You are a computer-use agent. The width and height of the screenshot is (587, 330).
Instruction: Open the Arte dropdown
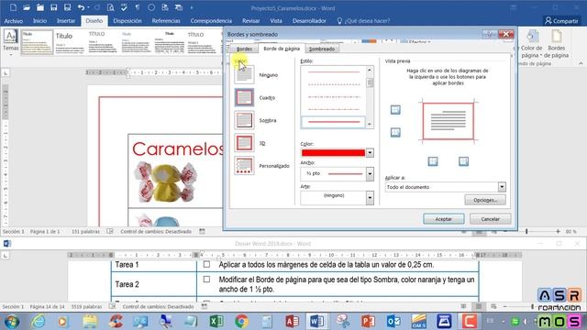(370, 198)
